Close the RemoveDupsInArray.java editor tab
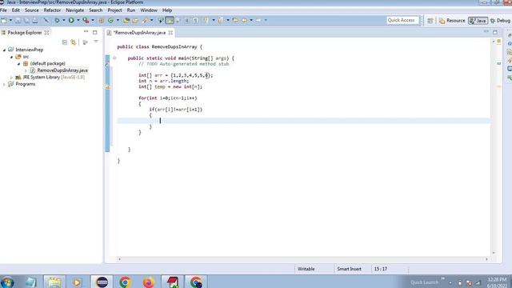Image resolution: width=512 pixels, height=288 pixels. [x=170, y=33]
